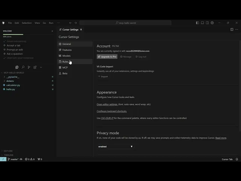This screenshot has width=241, height=181.
Task: Open the Edit menu
Action: point(17,23)
